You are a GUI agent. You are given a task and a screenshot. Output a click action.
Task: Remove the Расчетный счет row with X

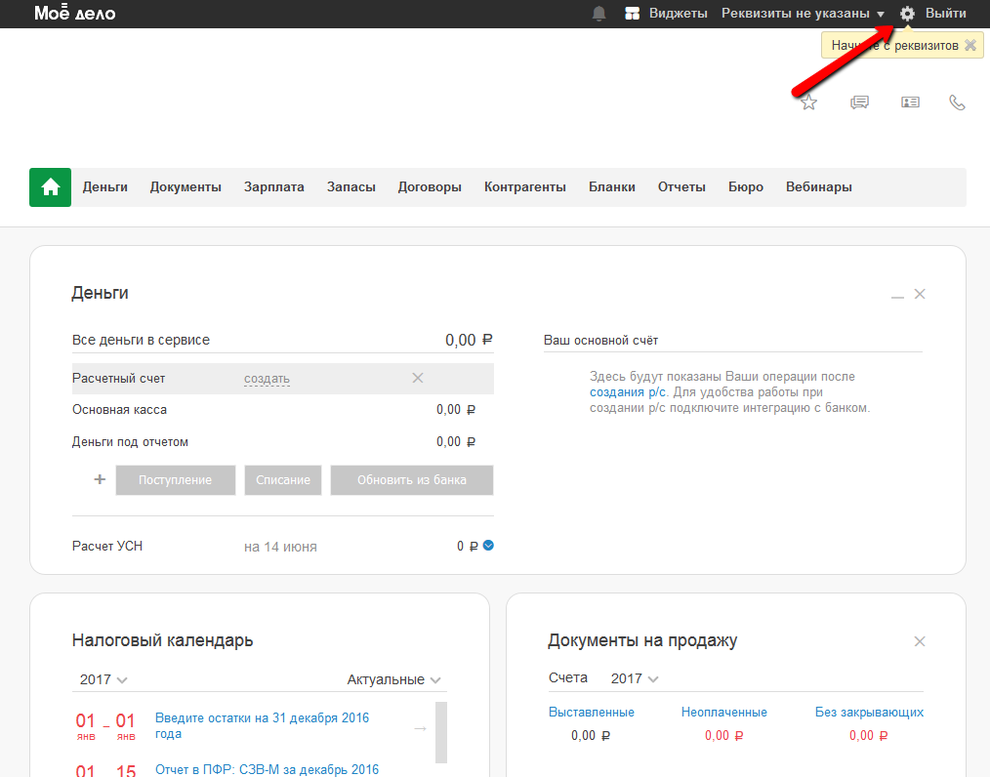click(x=417, y=378)
